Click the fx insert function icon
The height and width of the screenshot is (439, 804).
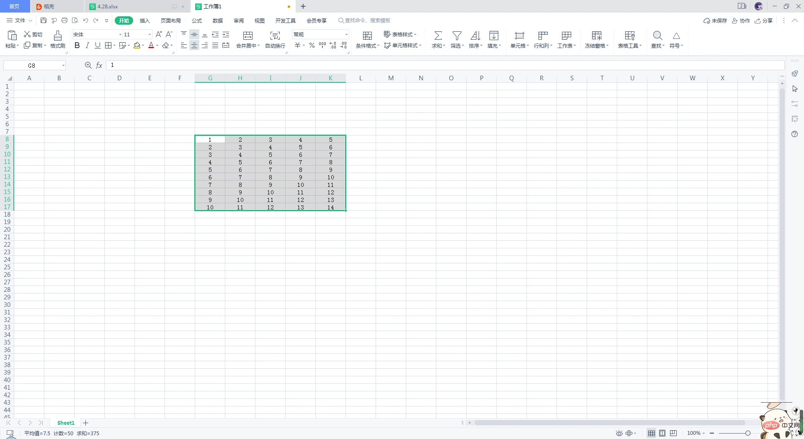tap(99, 65)
